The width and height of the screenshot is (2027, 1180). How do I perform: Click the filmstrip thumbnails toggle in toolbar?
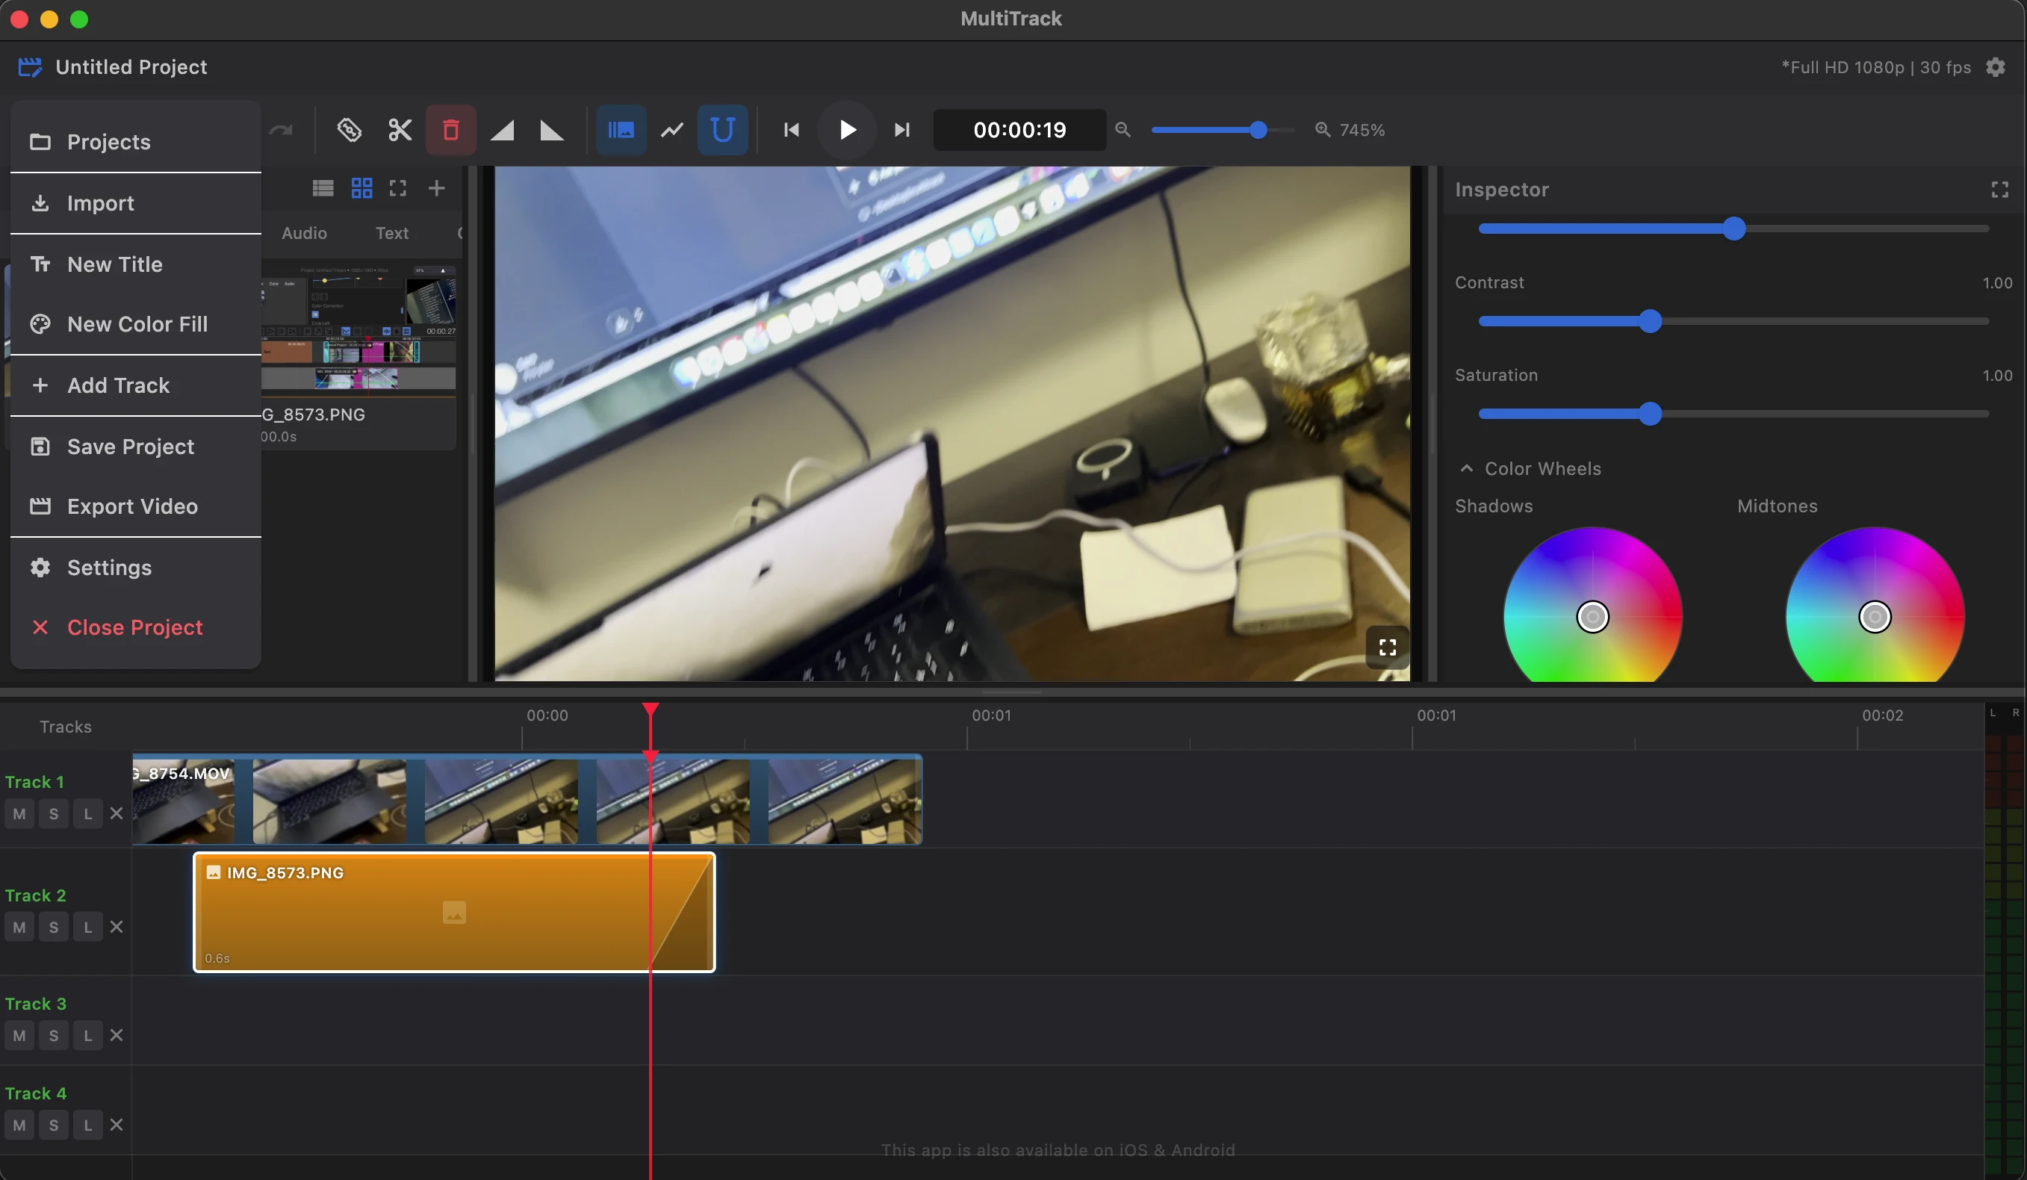coord(620,129)
